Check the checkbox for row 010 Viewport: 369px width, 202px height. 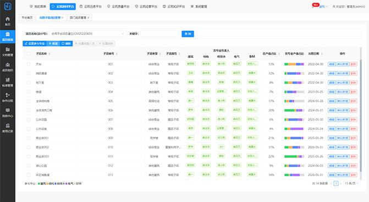(29, 147)
